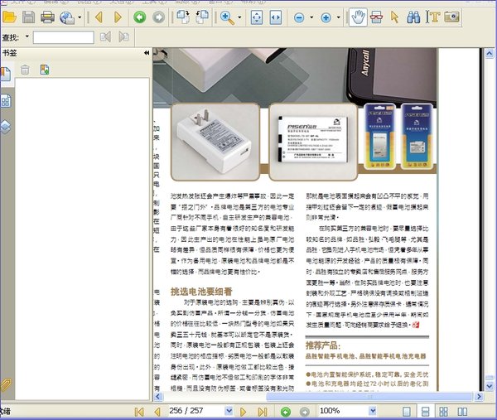Image resolution: width=497 pixels, height=420 pixels.
Task: Switch to continuous page layout
Action: [426, 412]
